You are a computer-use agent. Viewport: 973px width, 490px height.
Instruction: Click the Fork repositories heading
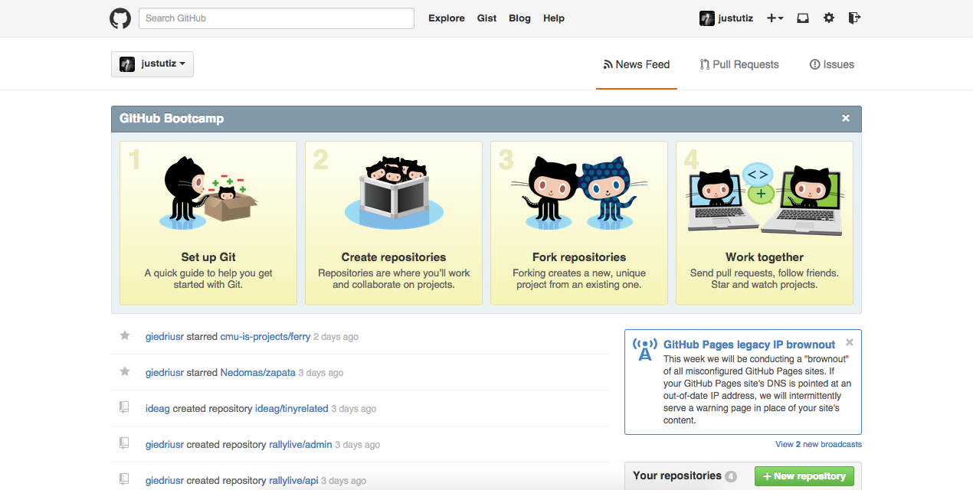click(579, 257)
